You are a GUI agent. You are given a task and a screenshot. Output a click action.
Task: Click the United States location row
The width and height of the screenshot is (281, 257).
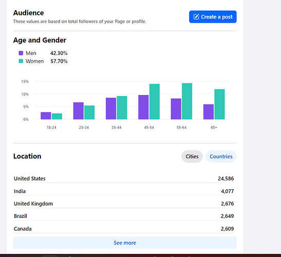pyautogui.click(x=124, y=178)
